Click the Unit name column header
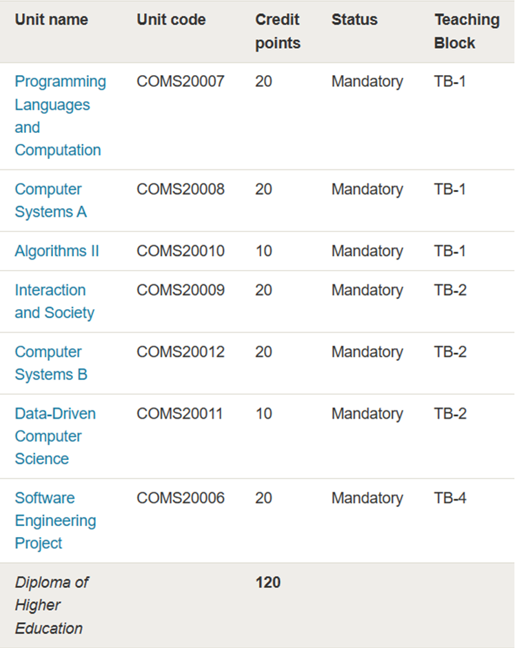 point(51,19)
